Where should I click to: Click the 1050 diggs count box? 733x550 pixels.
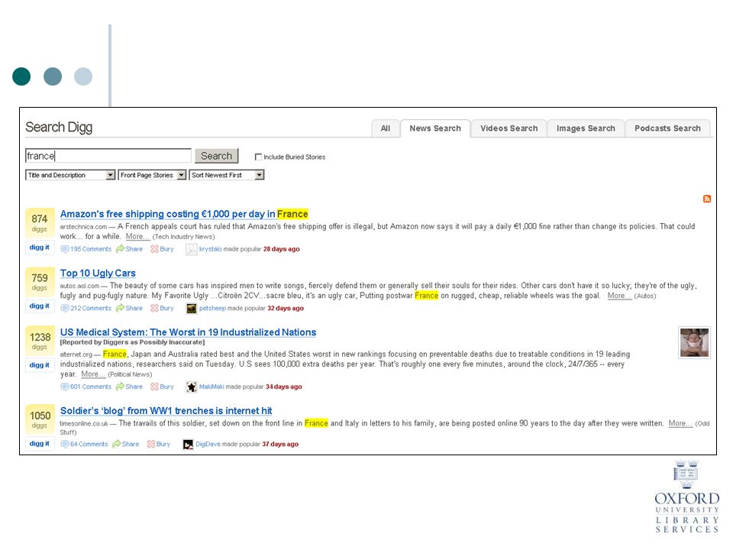39,420
